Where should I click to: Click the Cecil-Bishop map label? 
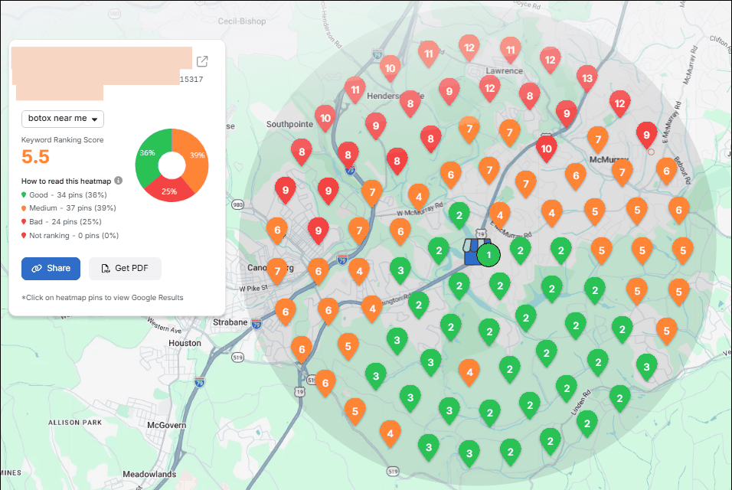pos(242,21)
